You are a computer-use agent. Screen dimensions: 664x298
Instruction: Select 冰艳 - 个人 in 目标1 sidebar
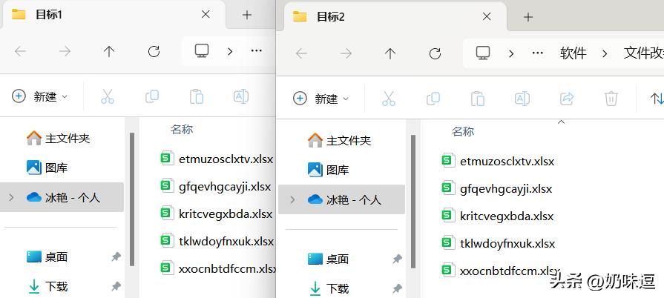pyautogui.click(x=62, y=197)
